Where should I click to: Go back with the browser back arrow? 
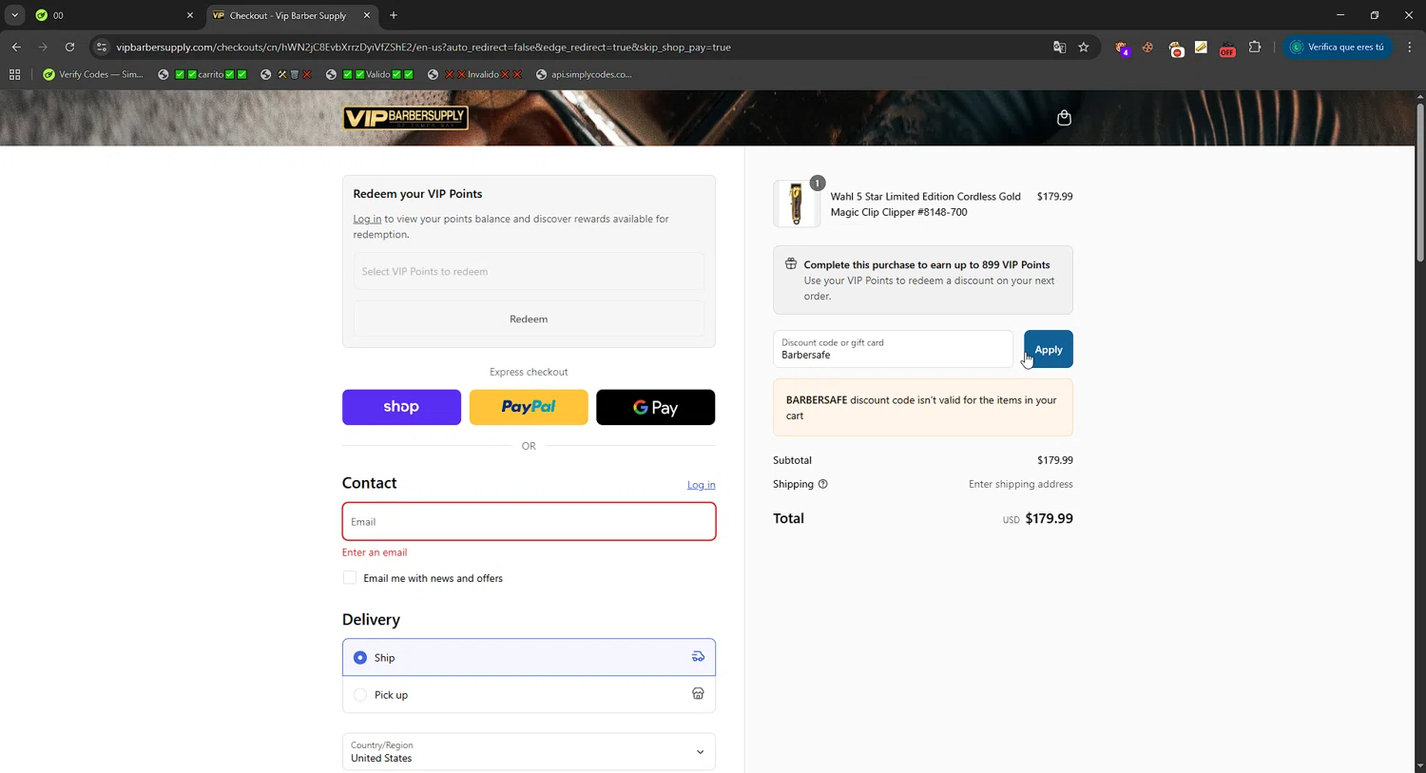pyautogui.click(x=16, y=47)
